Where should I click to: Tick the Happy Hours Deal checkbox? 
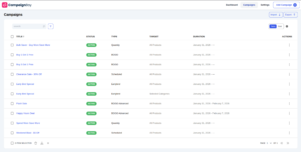[x=12, y=113]
